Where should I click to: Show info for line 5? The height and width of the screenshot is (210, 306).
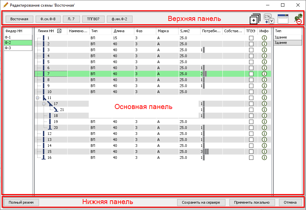[264, 62]
